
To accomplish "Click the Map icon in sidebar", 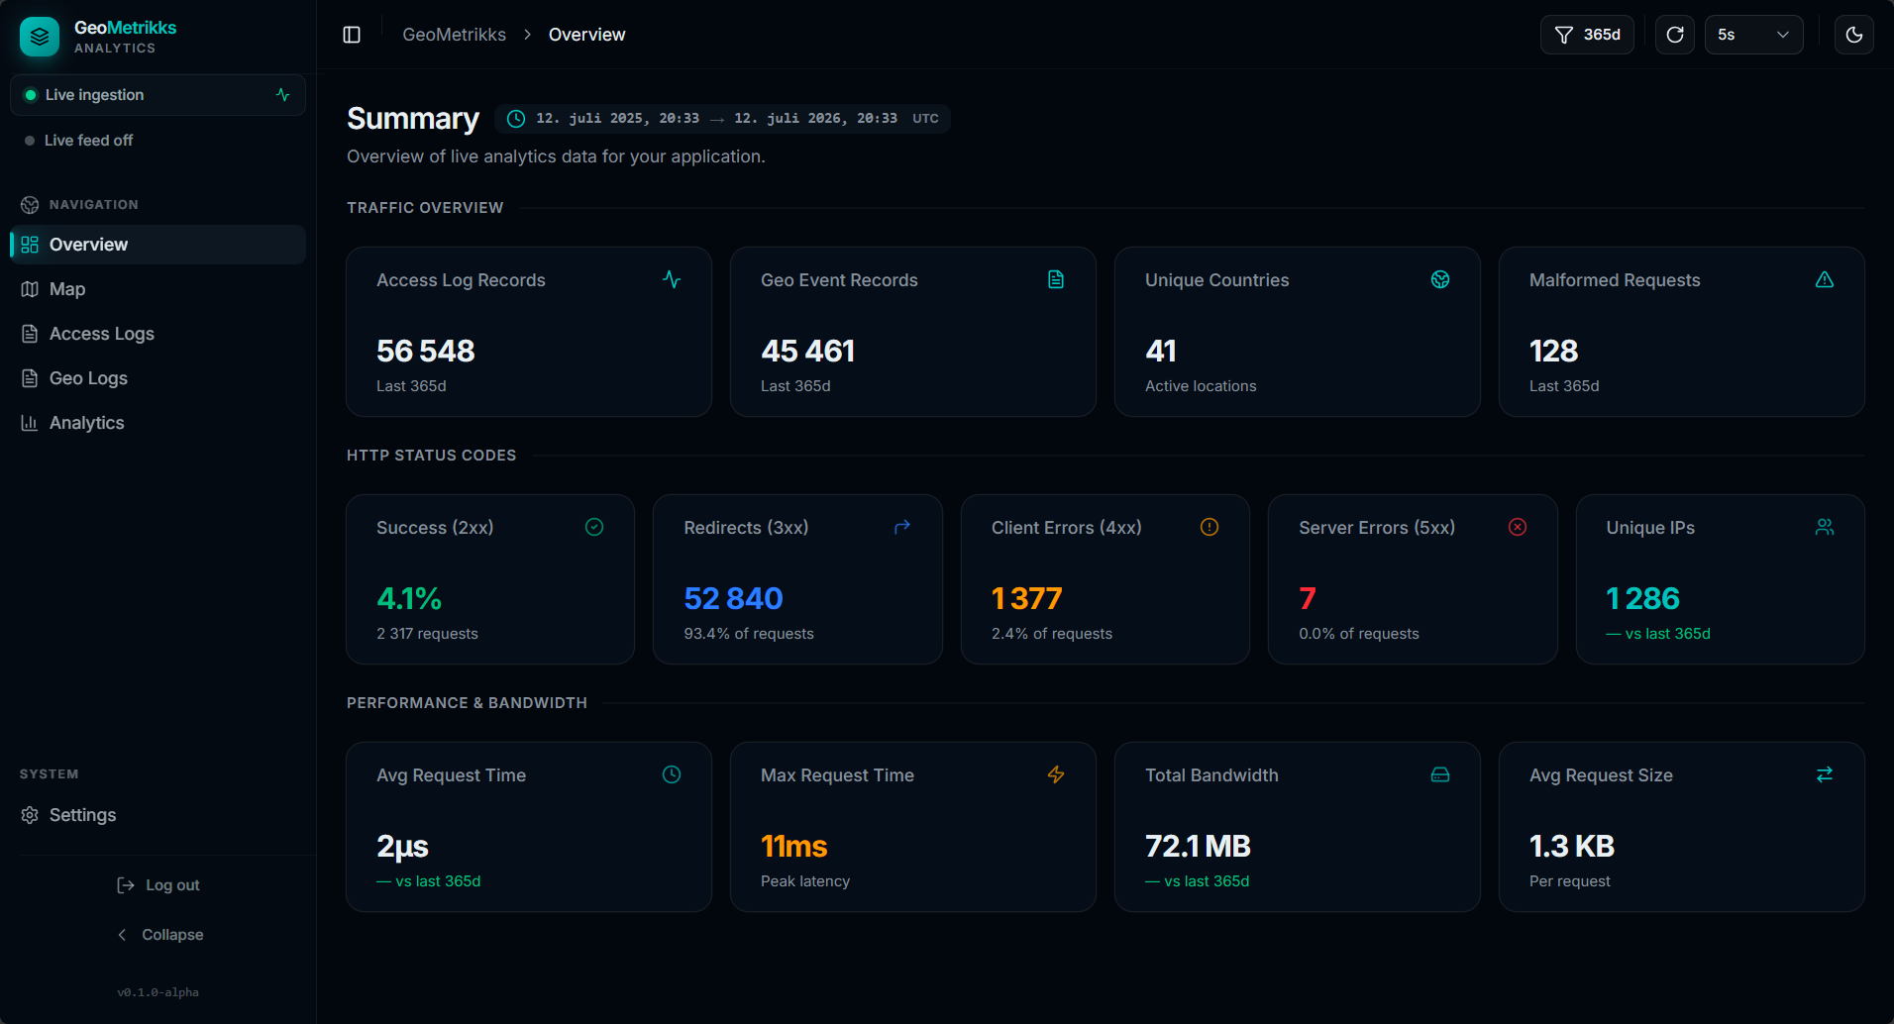I will (30, 289).
